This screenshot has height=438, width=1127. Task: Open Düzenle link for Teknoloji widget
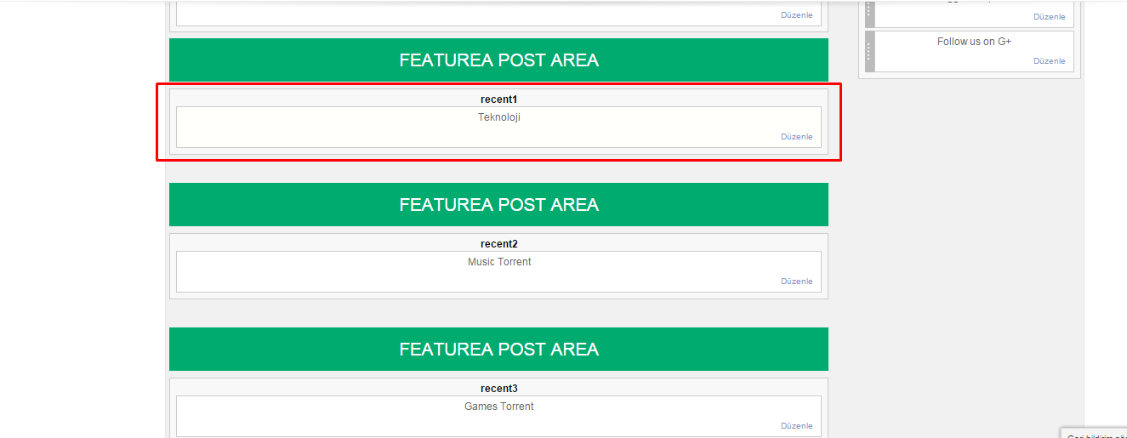click(x=797, y=137)
